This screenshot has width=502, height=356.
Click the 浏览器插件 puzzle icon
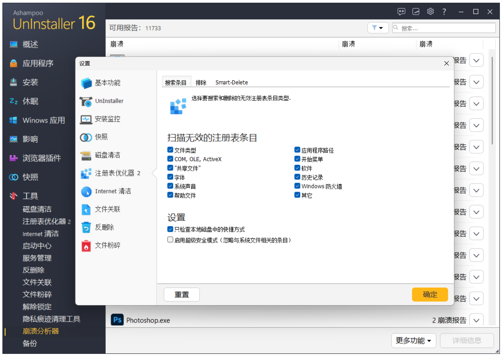pyautogui.click(x=14, y=158)
